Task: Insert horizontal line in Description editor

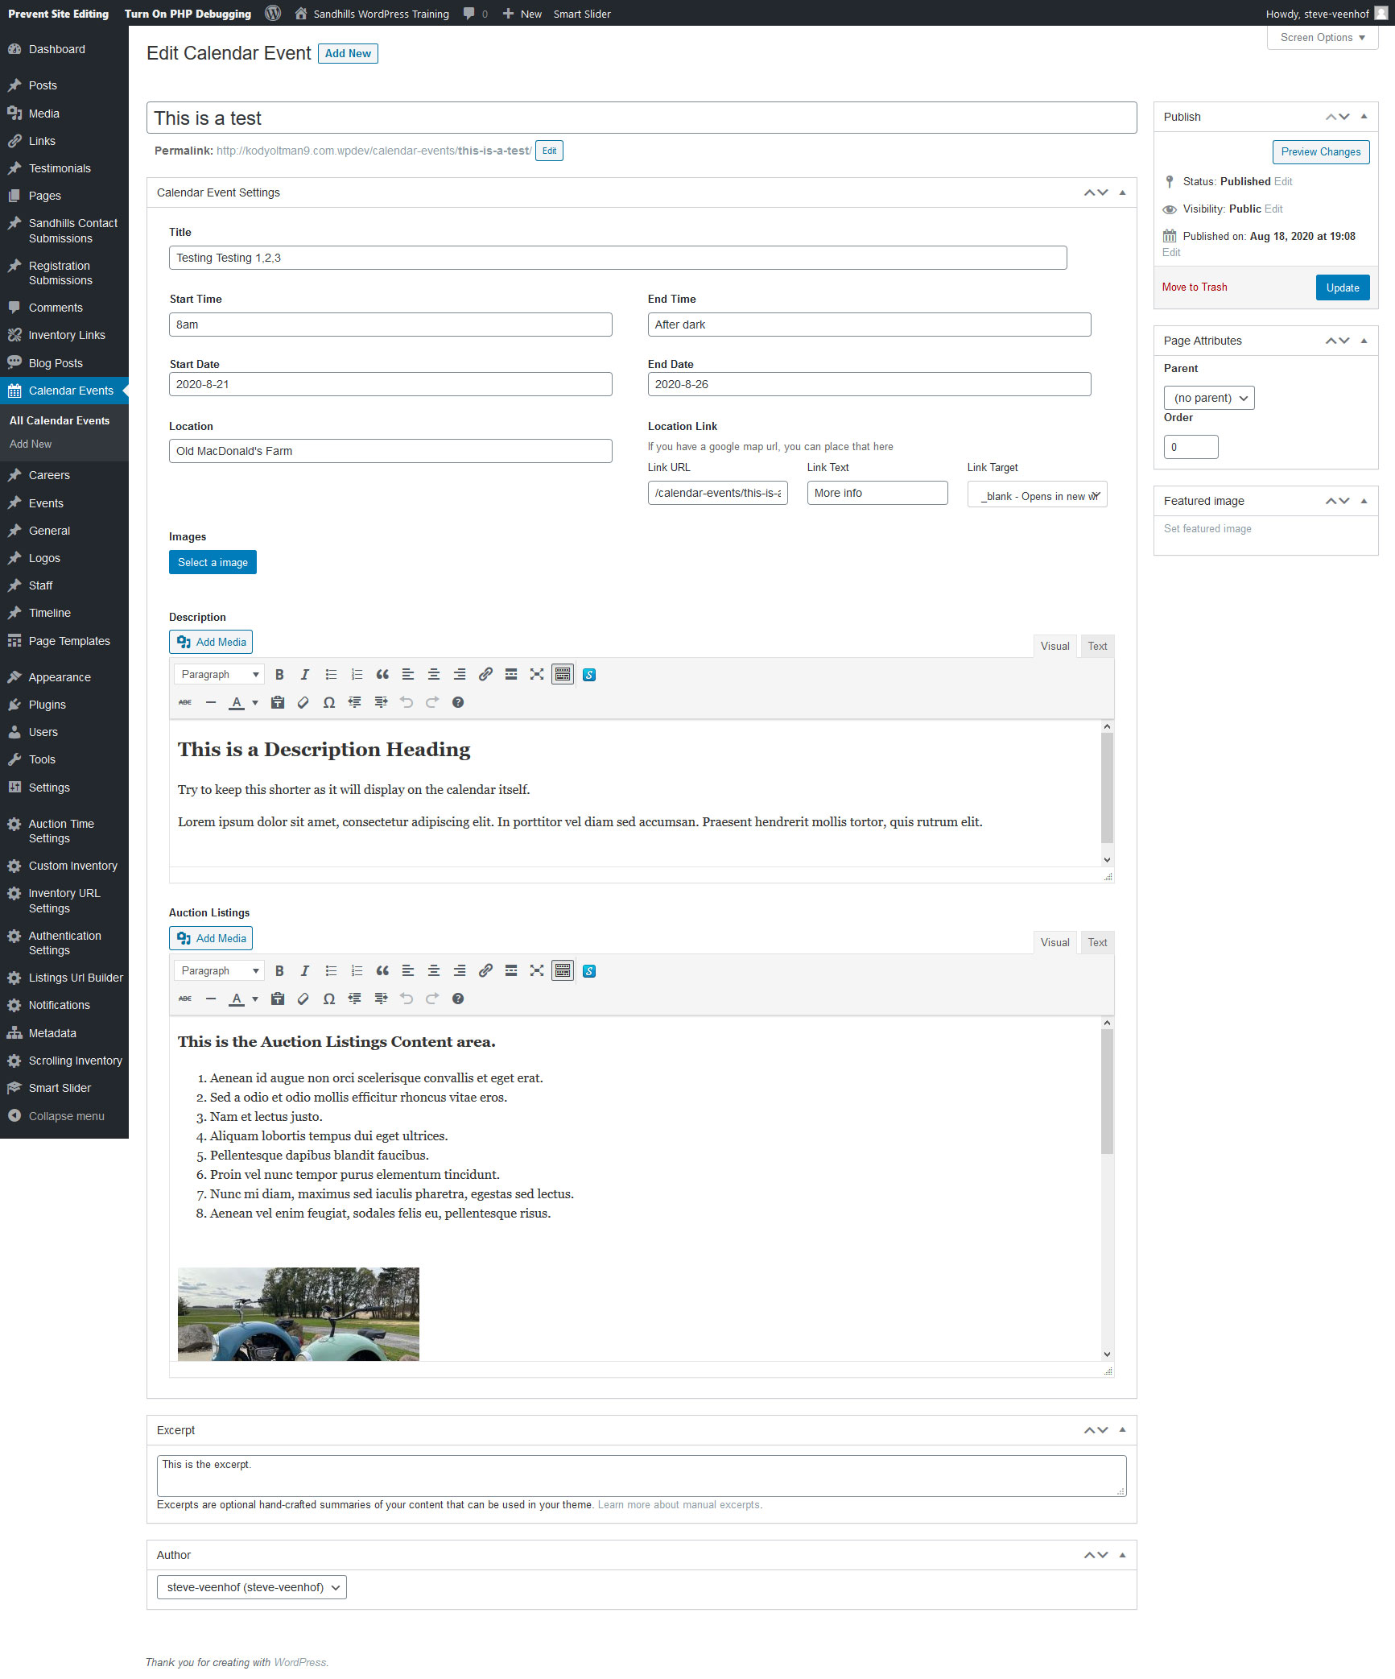Action: (211, 702)
